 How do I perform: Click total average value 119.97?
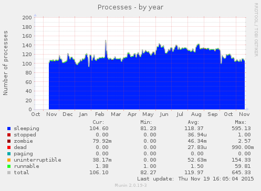click(194, 173)
